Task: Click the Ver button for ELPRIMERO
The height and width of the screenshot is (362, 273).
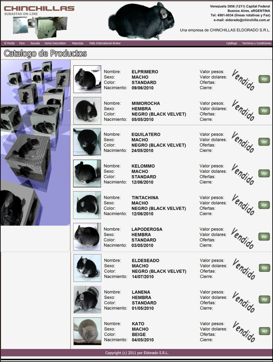Action: click(x=264, y=79)
